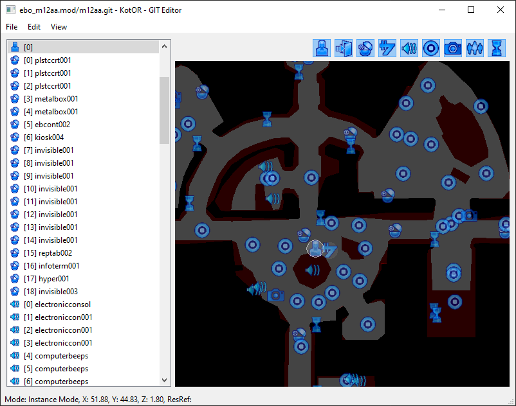The width and height of the screenshot is (516, 406).
Task: Select [2] plstccrt001 in instance list
Action: click(x=83, y=85)
